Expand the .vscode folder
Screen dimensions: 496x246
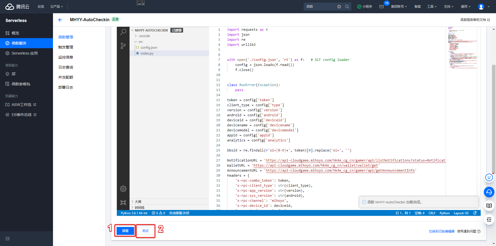pos(144,36)
